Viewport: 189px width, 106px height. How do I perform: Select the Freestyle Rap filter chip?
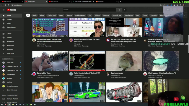(x=117, y=15)
